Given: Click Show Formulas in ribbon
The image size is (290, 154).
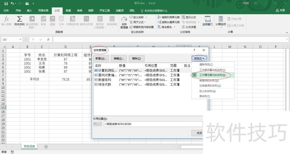Looking at the screenshot, I should [x=189, y=17].
